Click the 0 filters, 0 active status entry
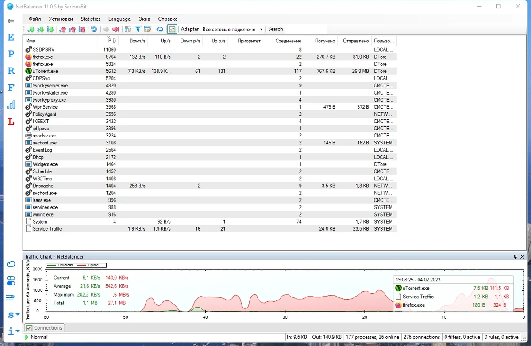The width and height of the screenshot is (531, 346). tap(462, 337)
